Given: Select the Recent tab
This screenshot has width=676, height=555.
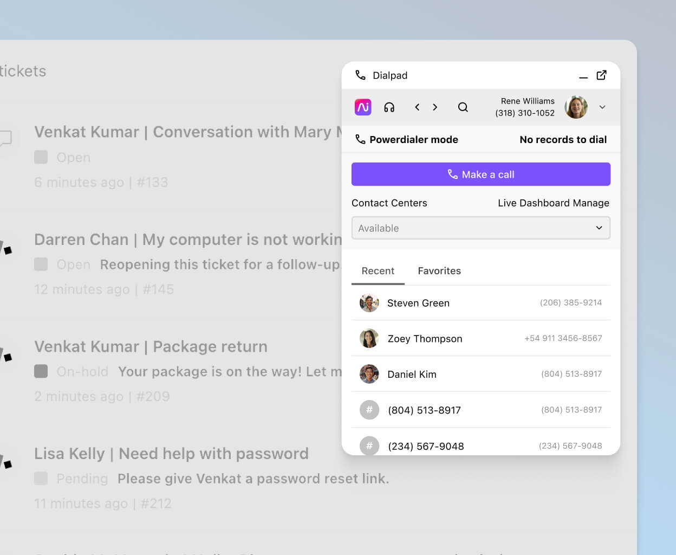Looking at the screenshot, I should click(x=378, y=270).
